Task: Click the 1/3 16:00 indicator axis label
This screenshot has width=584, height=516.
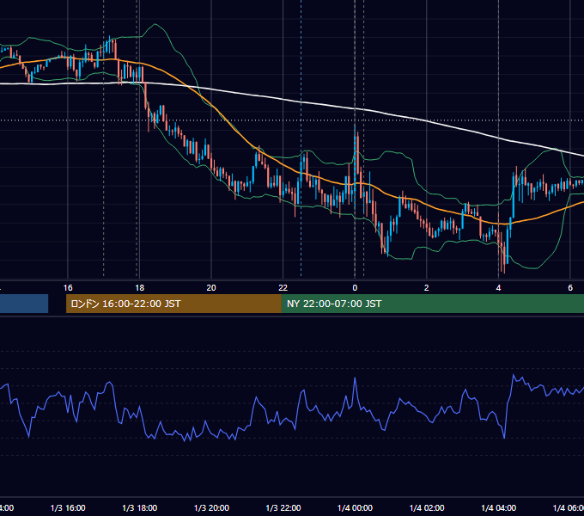Action: coord(68,507)
